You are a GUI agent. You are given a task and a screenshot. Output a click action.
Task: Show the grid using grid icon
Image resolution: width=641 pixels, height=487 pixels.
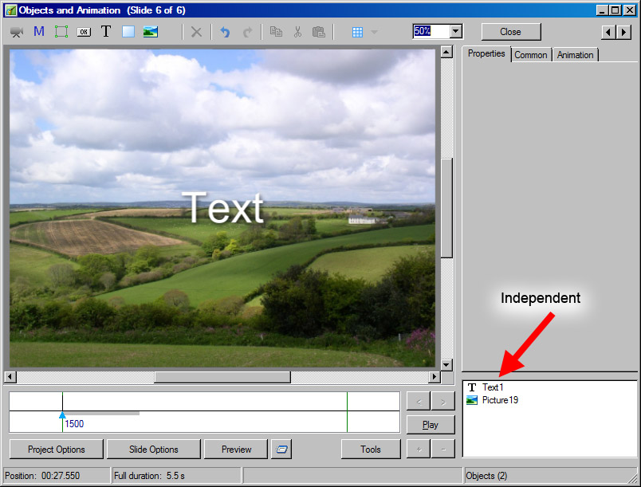point(357,32)
